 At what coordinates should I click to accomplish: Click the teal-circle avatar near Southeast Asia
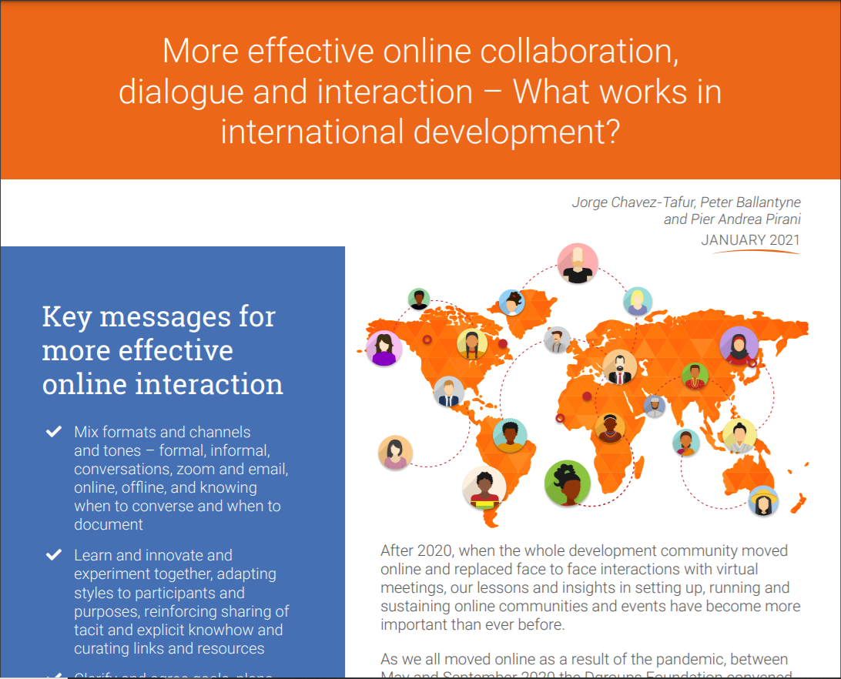pyautogui.click(x=685, y=442)
